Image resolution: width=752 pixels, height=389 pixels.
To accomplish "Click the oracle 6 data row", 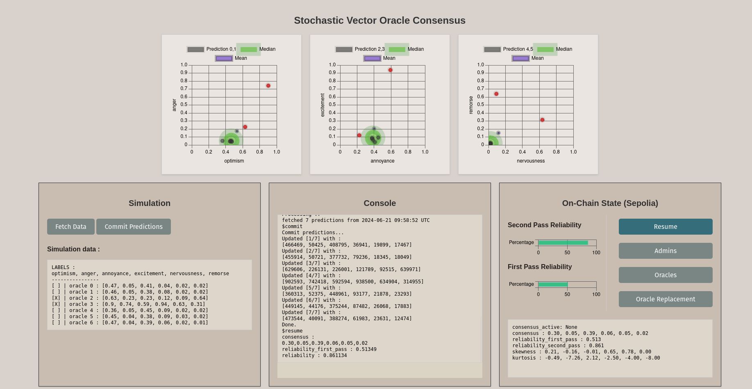I will tap(130, 323).
